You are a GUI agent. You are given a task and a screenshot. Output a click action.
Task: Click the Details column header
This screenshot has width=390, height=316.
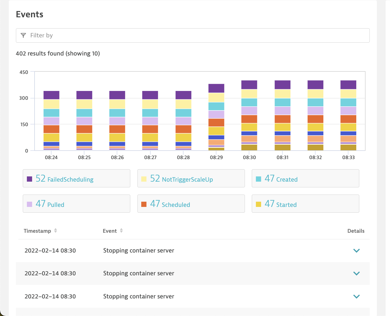(x=356, y=231)
